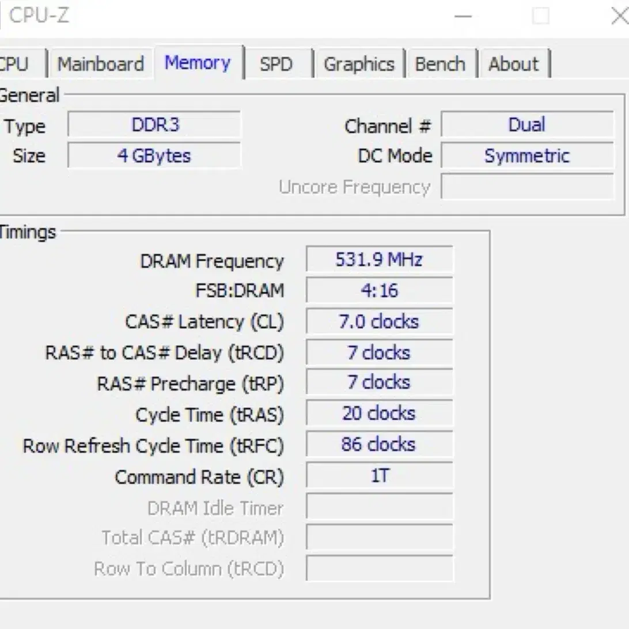Click the Type label
The image size is (629, 629).
[x=25, y=127]
